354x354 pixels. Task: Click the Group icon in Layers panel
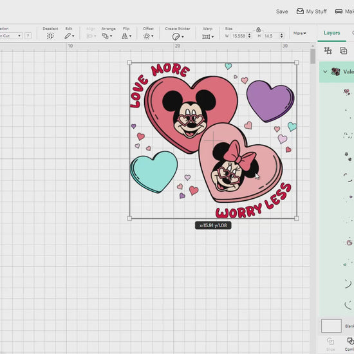(328, 51)
